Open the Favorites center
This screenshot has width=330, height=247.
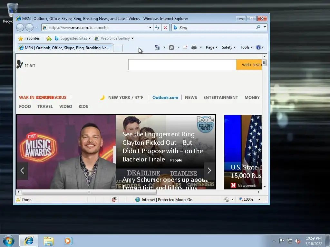pyautogui.click(x=29, y=38)
